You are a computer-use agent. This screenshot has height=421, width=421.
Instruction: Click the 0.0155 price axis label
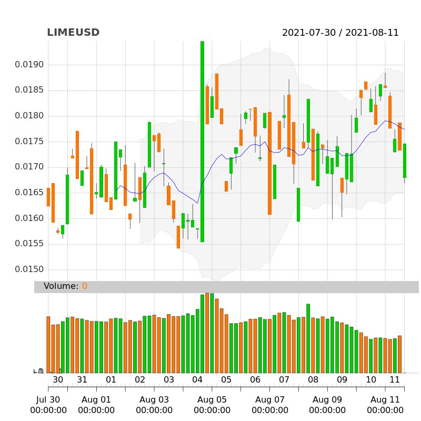(29, 244)
